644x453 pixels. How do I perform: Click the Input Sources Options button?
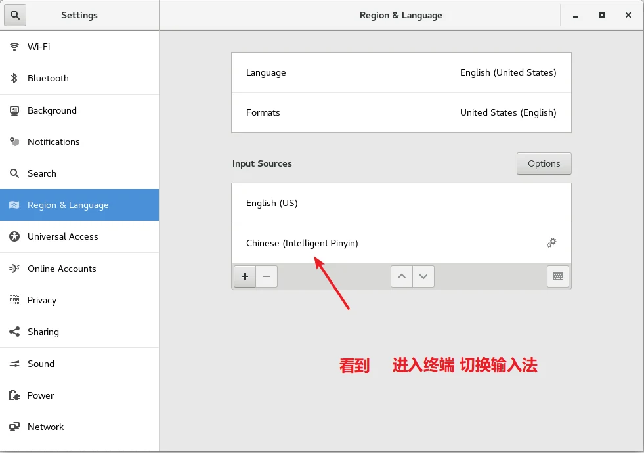coord(544,163)
